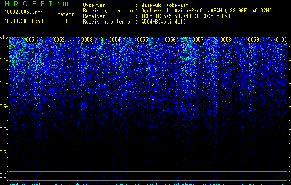
Task: Click the Receiving antenna label
Action: pos(106,22)
